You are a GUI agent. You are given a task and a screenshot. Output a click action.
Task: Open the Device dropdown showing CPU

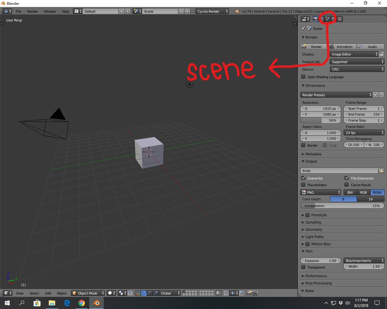[357, 69]
